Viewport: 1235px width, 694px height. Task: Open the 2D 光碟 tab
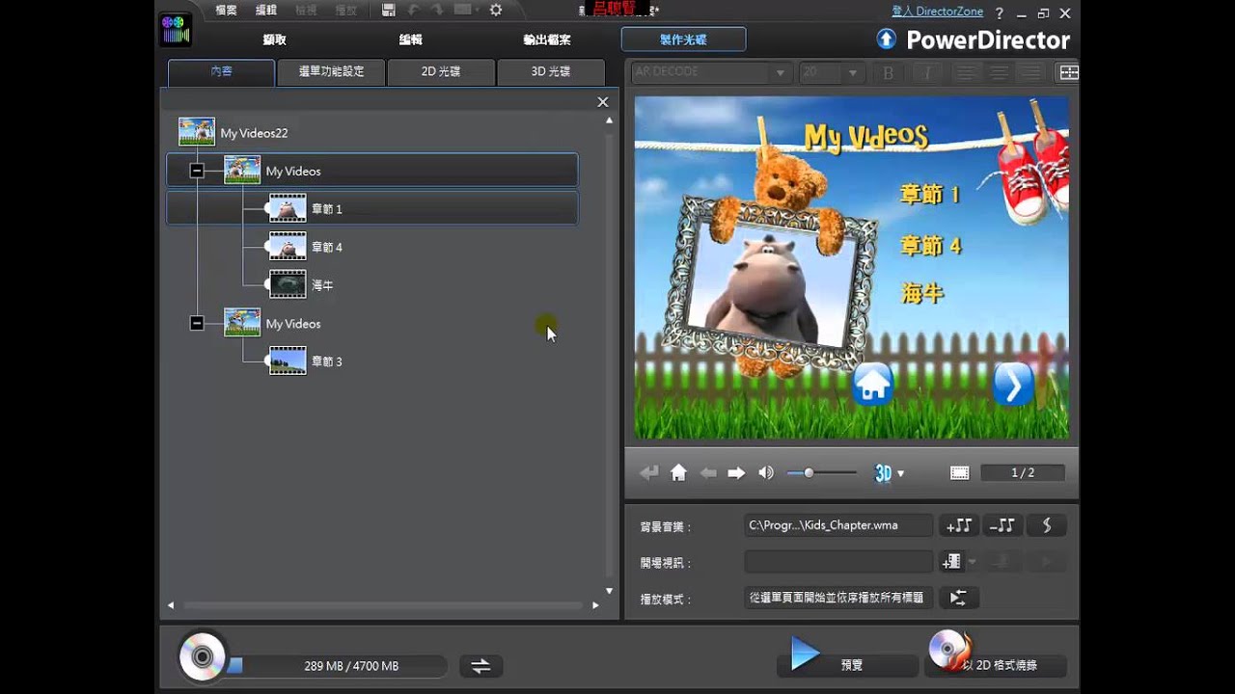click(x=441, y=71)
